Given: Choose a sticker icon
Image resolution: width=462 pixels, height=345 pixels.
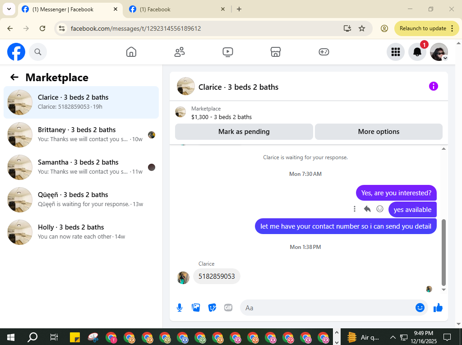Looking at the screenshot, I should [x=212, y=308].
